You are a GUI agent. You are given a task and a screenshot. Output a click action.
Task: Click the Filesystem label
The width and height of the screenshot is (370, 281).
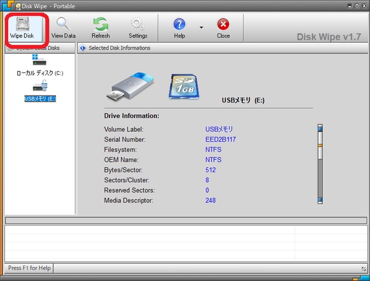[x=120, y=149]
